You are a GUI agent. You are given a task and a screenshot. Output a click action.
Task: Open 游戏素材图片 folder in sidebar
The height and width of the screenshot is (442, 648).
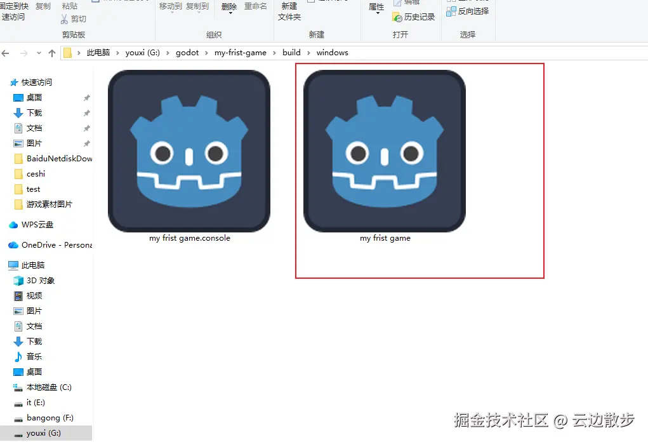click(43, 204)
